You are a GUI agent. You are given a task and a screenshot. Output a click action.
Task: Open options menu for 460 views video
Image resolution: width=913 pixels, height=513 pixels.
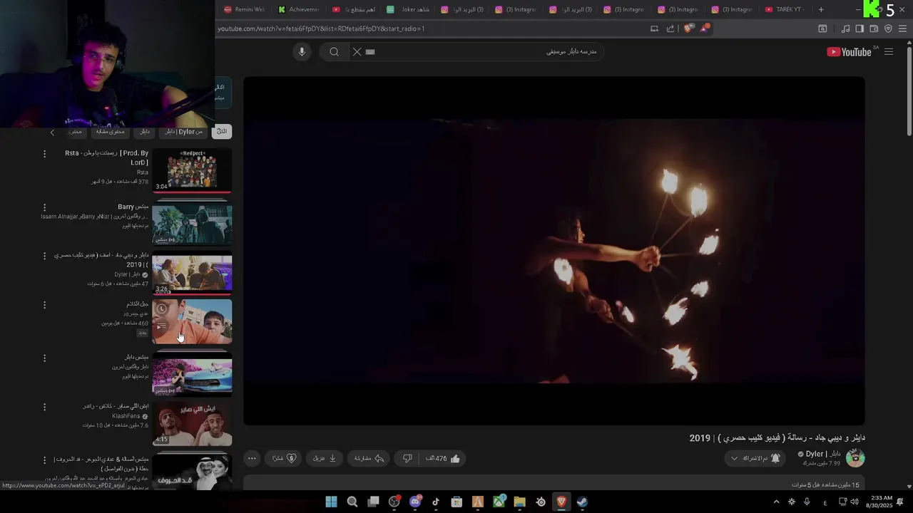pyautogui.click(x=44, y=305)
